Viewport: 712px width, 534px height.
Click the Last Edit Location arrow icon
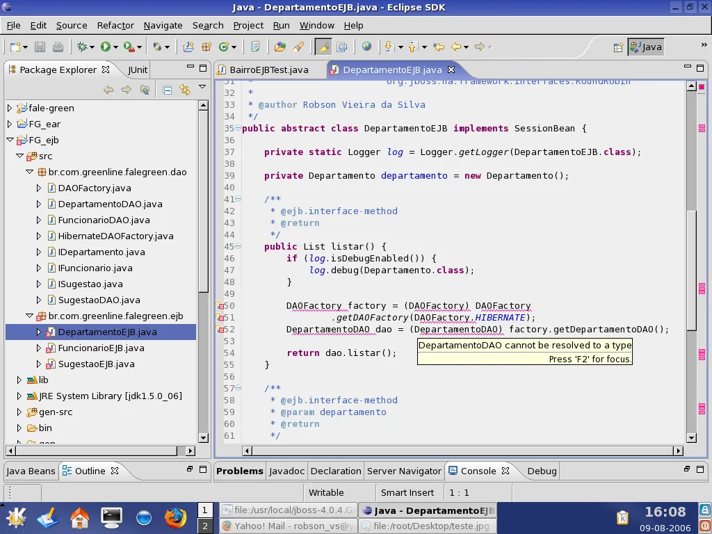coord(439,47)
